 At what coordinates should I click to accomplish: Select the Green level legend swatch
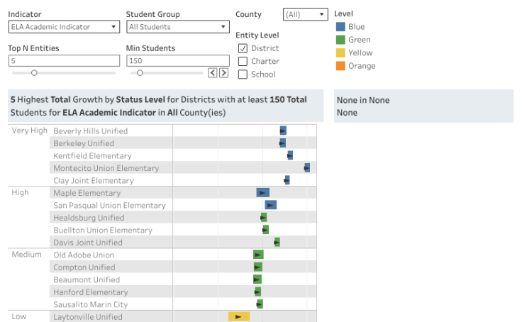pos(341,40)
